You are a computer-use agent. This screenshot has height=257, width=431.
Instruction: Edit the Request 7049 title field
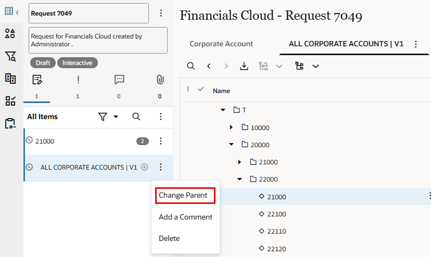tap(88, 13)
